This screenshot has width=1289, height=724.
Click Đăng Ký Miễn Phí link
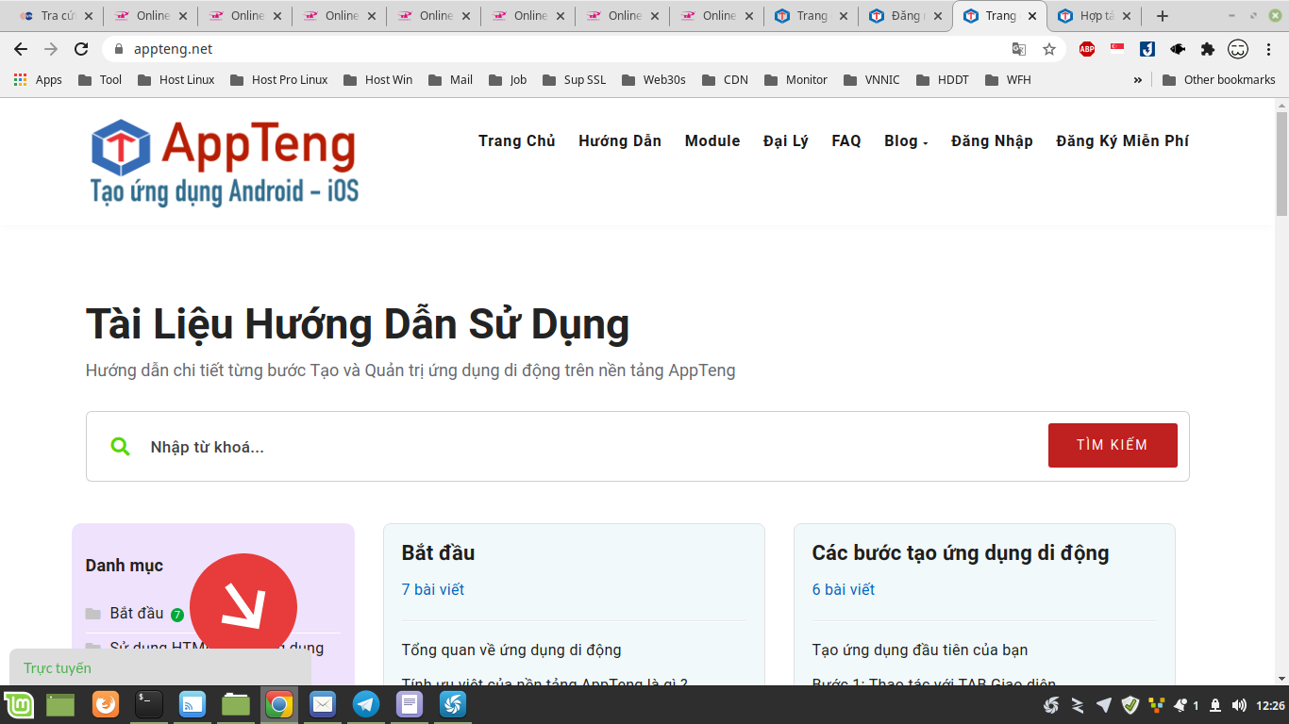(x=1122, y=140)
